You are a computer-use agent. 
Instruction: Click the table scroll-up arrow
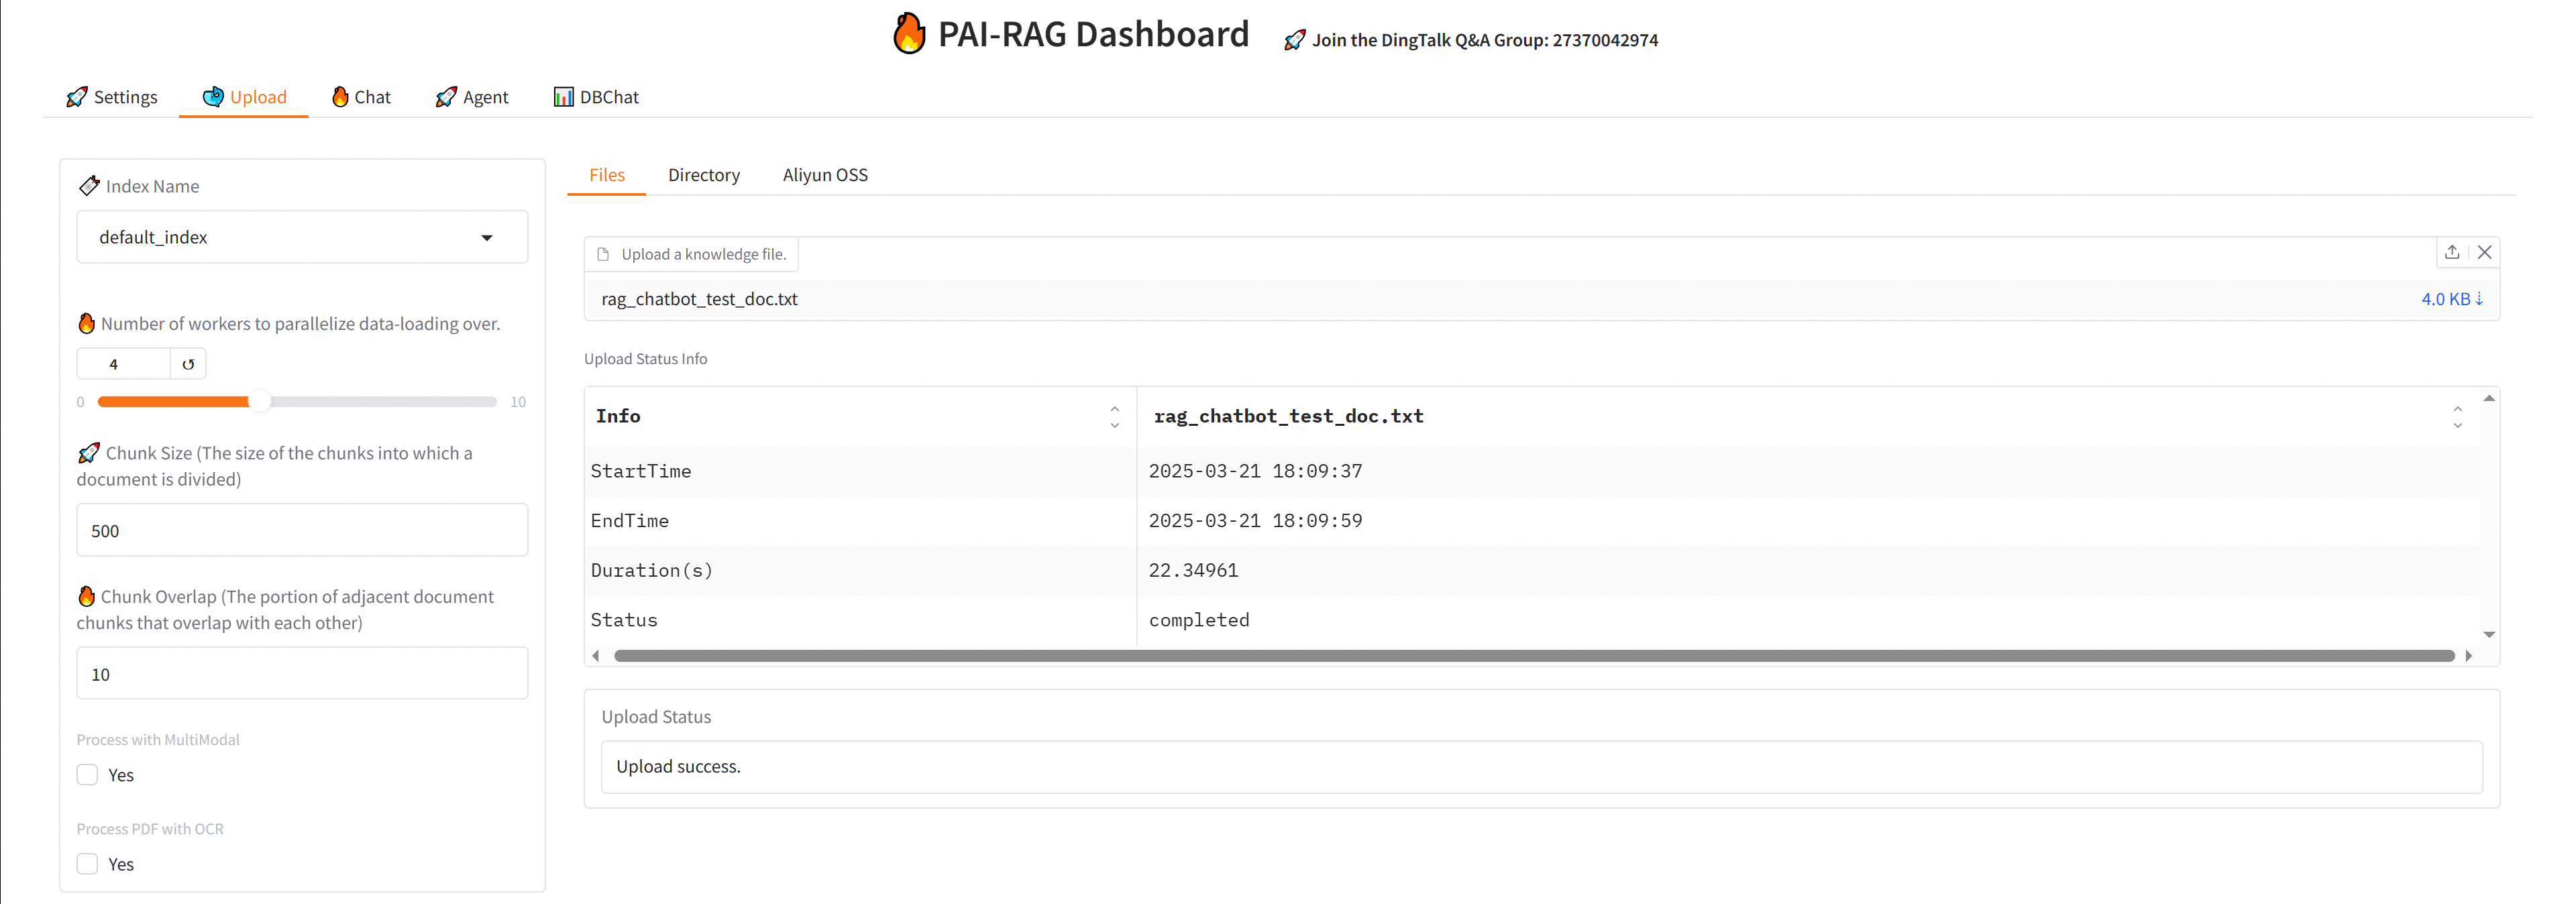coord(2489,398)
